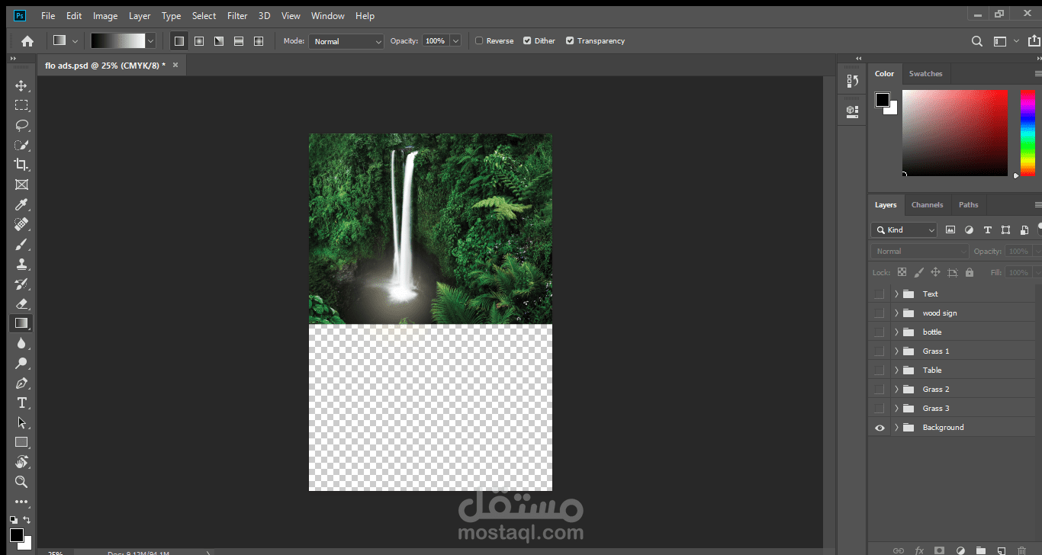Select the Crop tool

pos(21,165)
